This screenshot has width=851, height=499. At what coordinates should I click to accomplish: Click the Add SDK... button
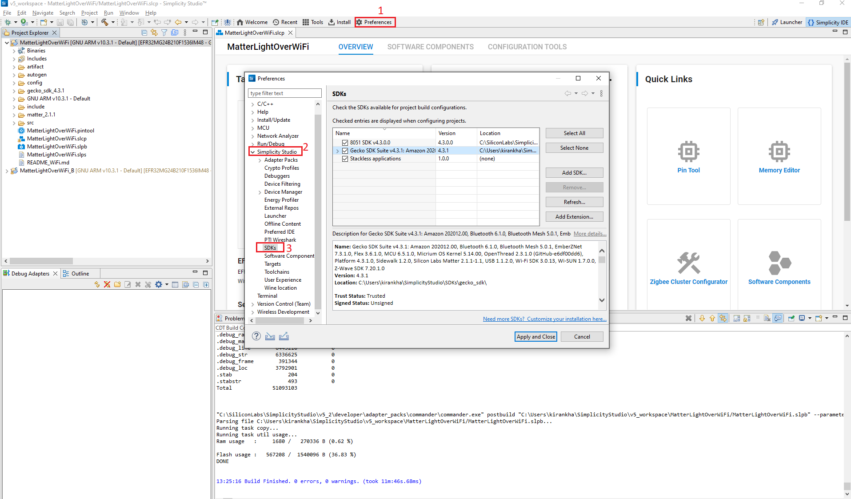pyautogui.click(x=574, y=173)
